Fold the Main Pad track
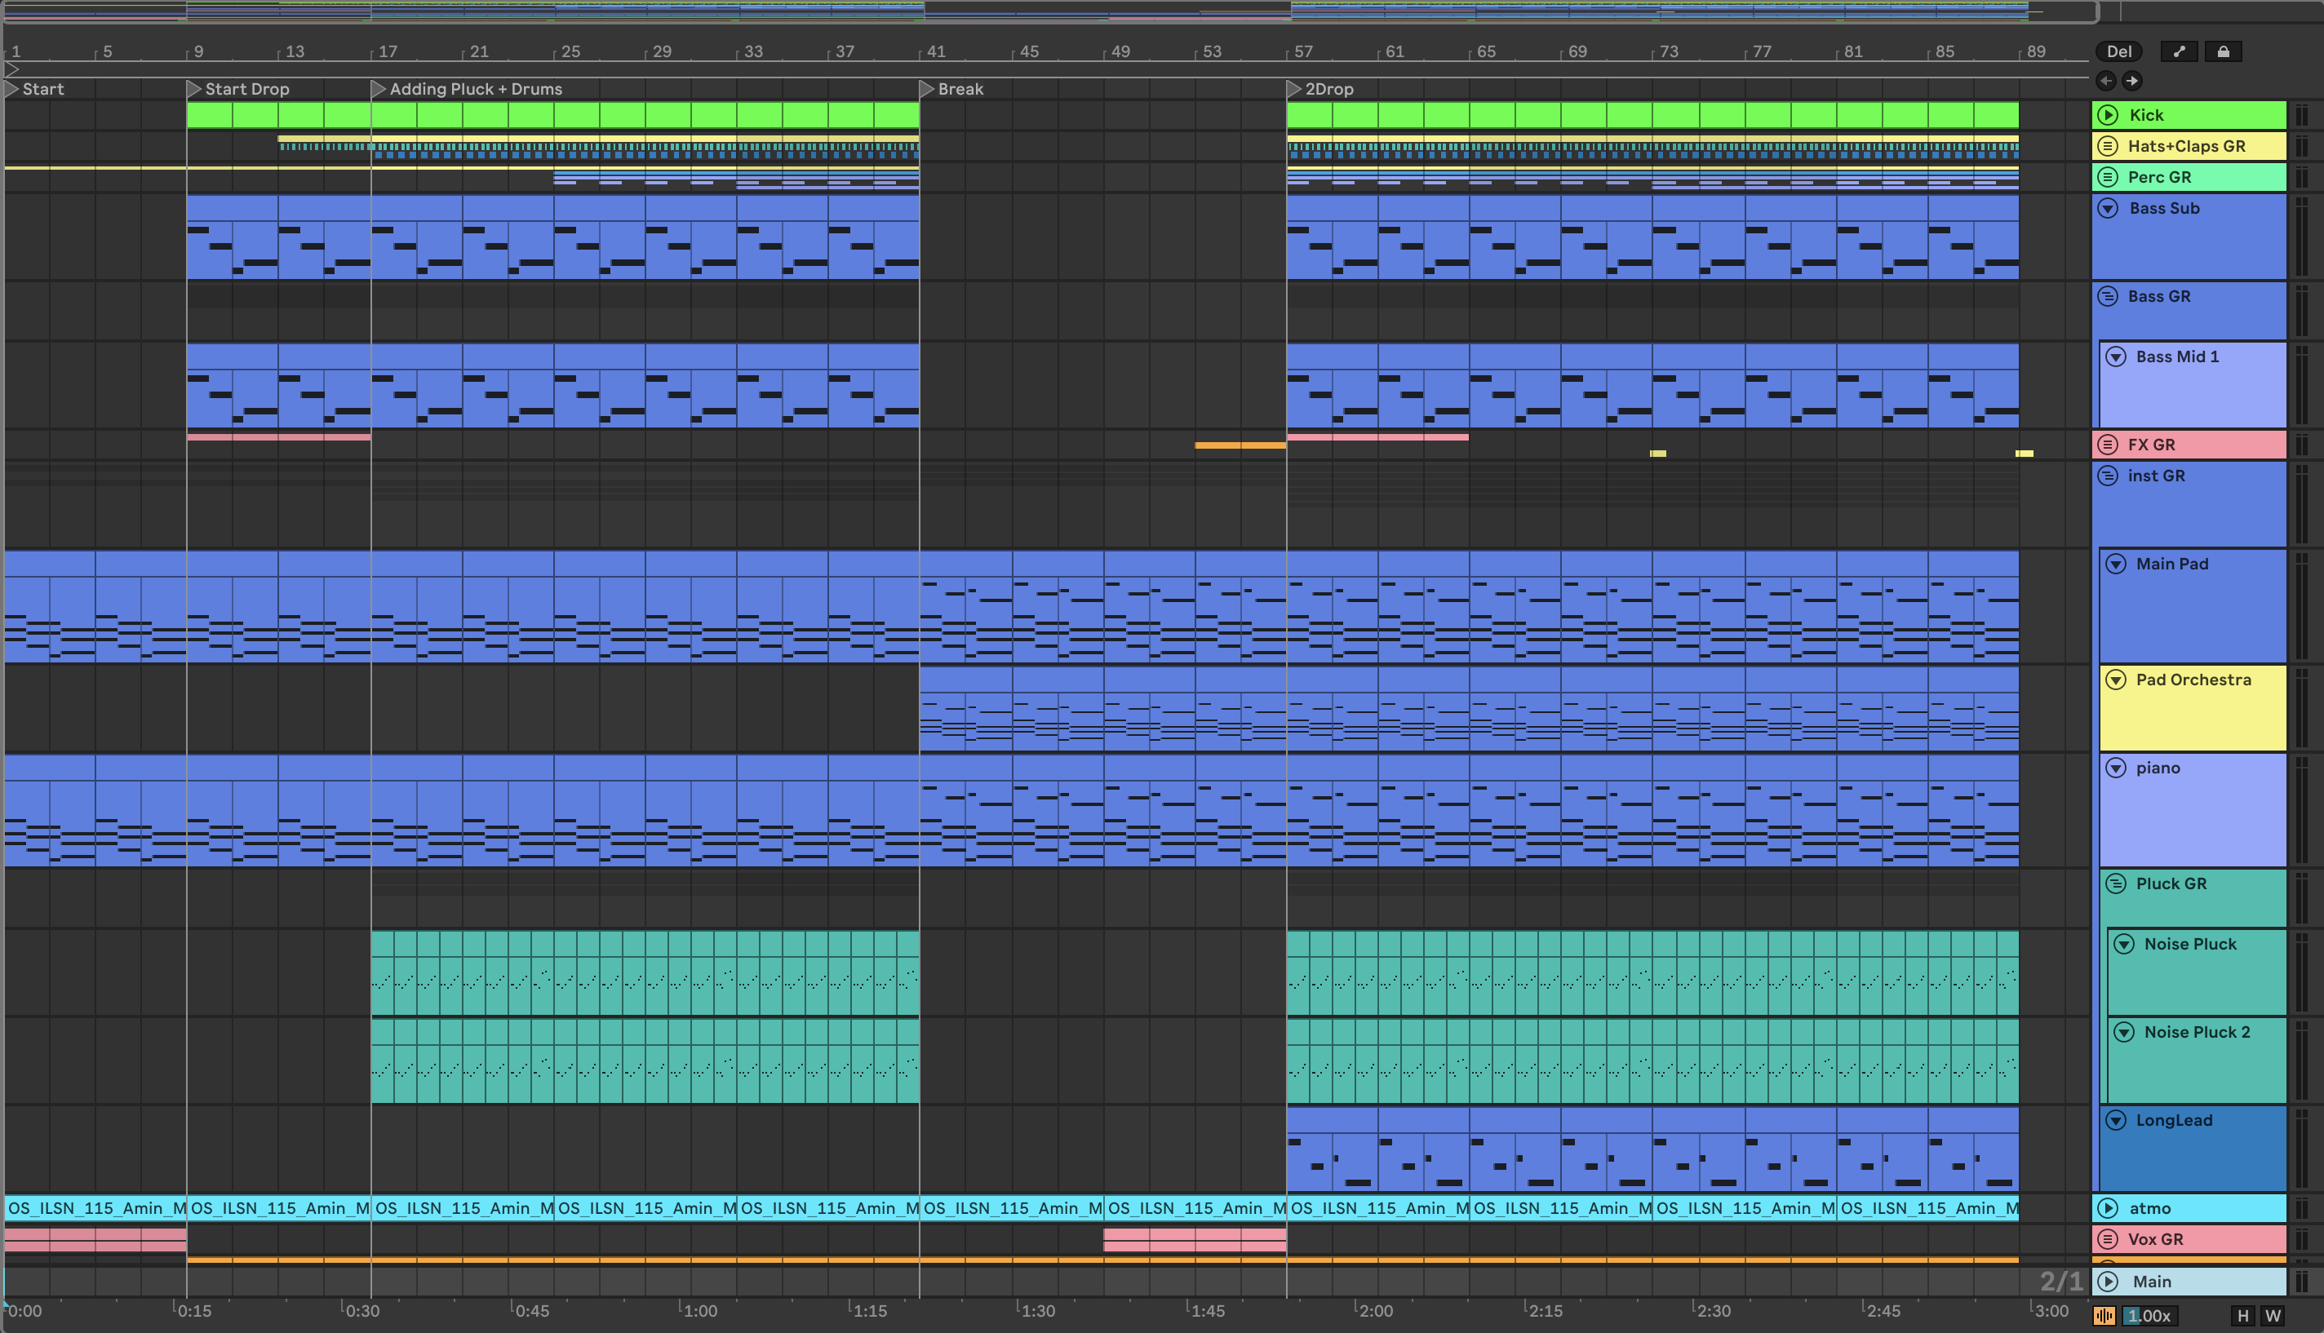Viewport: 2324px width, 1333px height. tap(2115, 564)
